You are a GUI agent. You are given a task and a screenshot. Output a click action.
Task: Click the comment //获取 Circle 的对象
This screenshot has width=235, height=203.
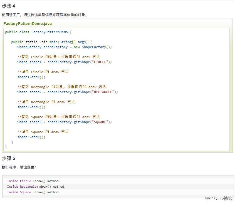58,57
